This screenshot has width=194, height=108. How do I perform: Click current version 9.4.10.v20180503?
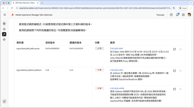[x=52, y=48]
